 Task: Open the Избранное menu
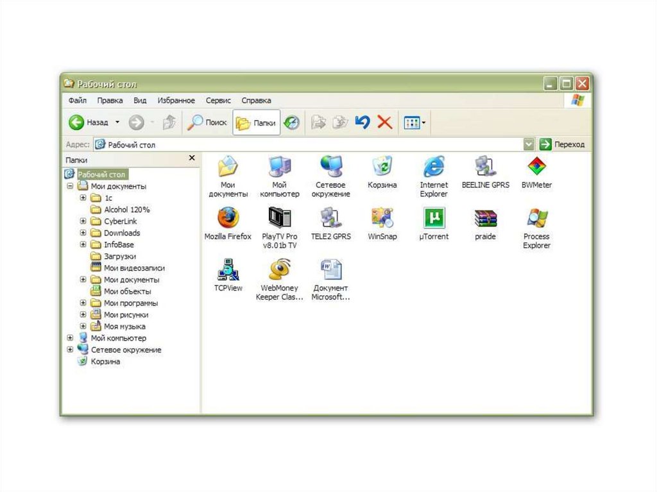pyautogui.click(x=176, y=101)
